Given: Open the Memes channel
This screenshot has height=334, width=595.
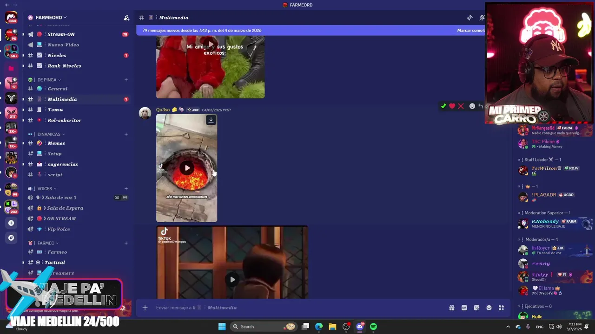Looking at the screenshot, I should pyautogui.click(x=78, y=143).
